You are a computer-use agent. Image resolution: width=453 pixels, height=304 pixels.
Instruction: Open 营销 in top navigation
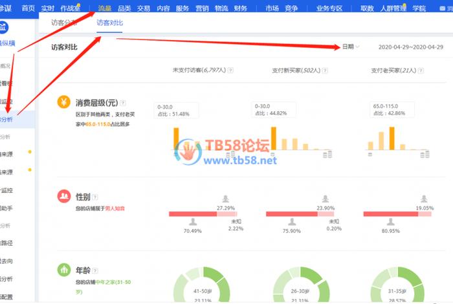click(202, 8)
